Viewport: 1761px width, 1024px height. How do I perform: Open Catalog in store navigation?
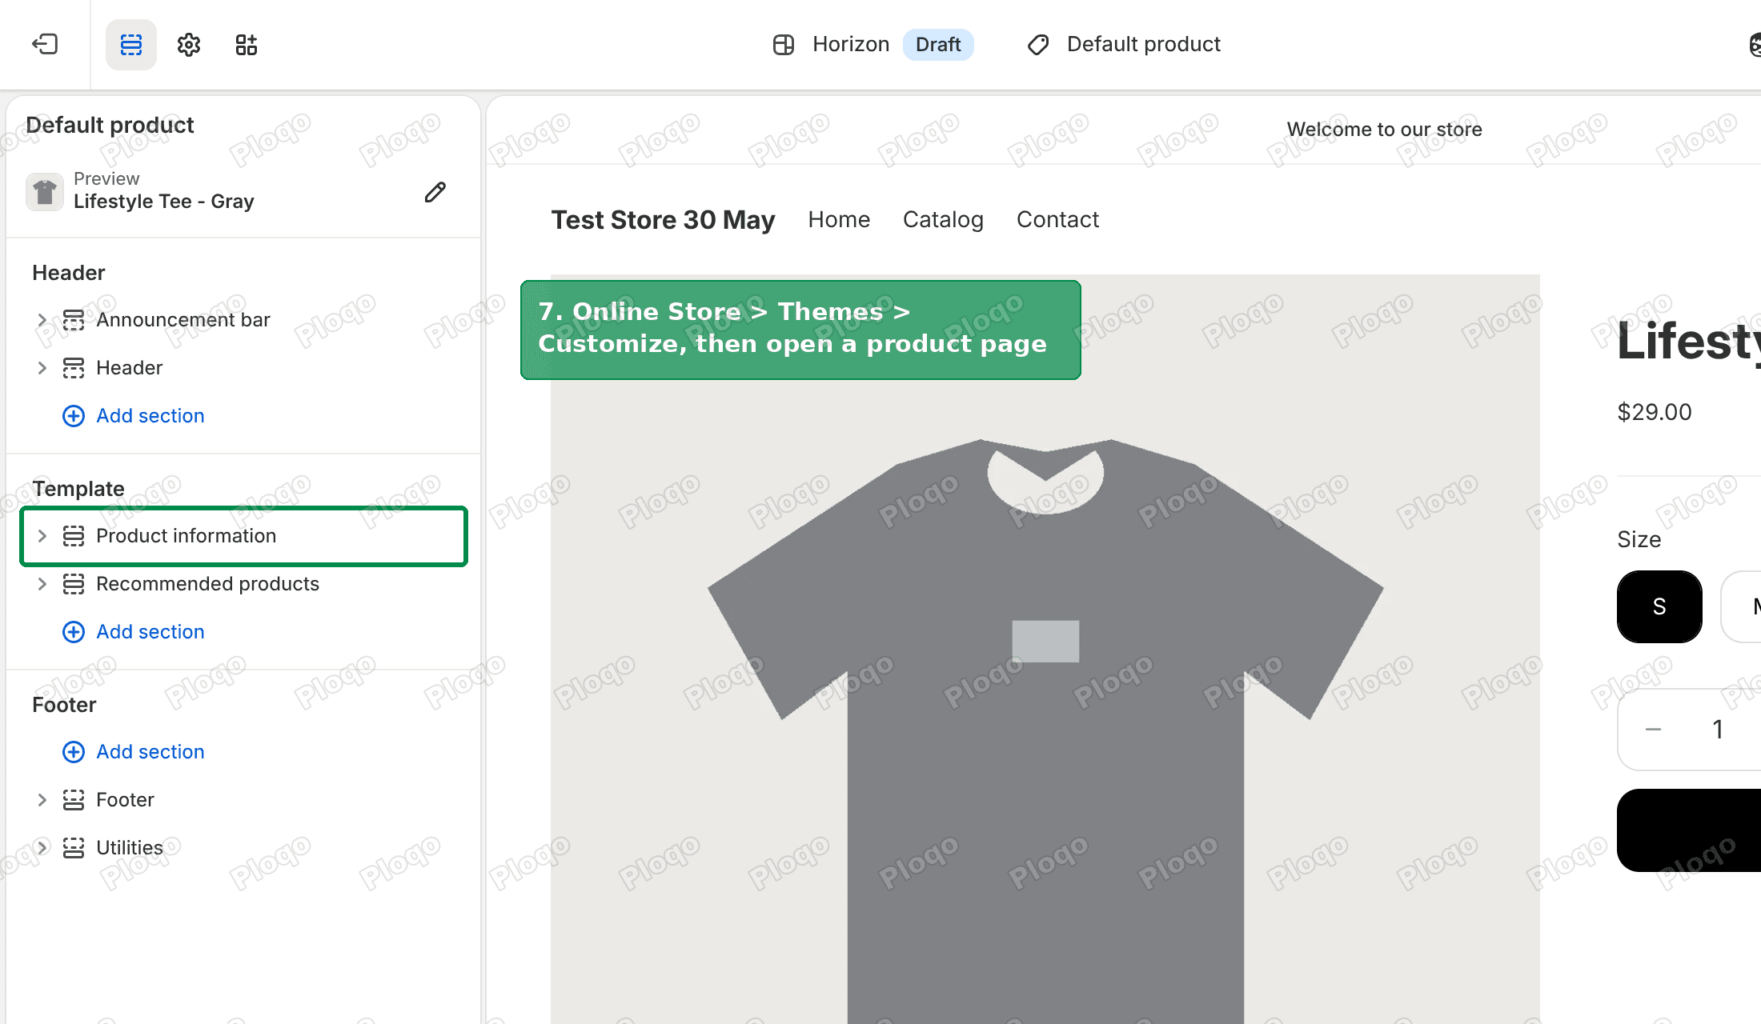[x=943, y=220]
